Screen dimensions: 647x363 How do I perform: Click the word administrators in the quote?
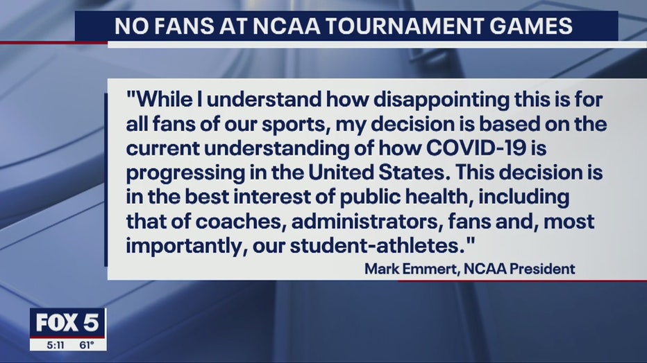[x=364, y=222]
